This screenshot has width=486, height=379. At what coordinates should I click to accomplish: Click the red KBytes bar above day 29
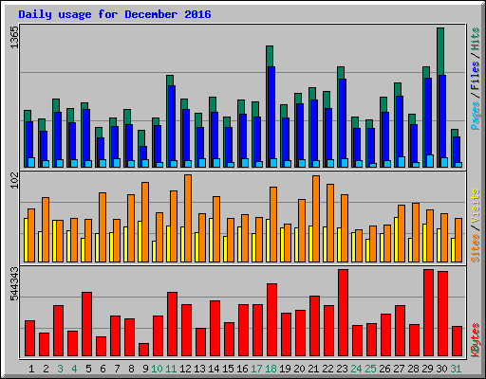click(428, 313)
